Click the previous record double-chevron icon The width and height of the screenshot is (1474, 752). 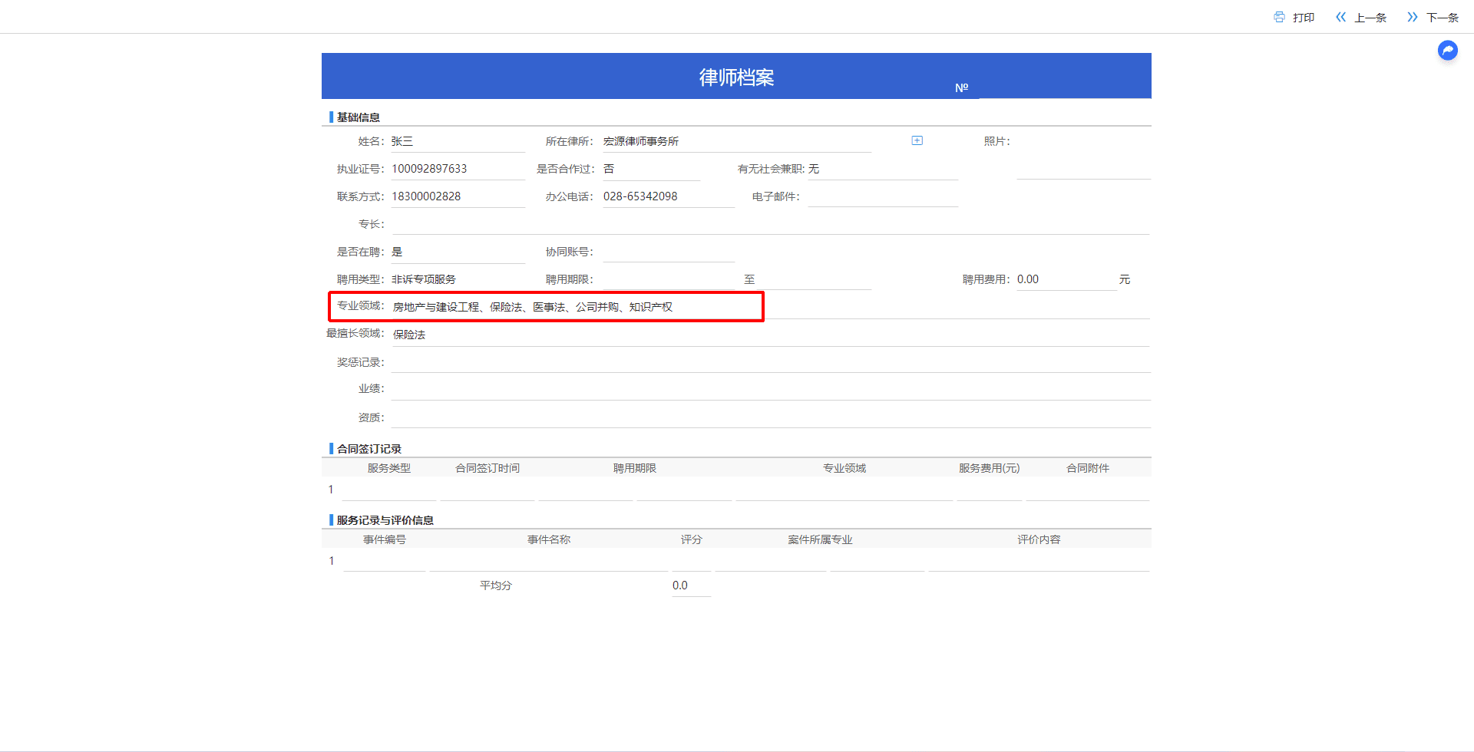[x=1340, y=17]
